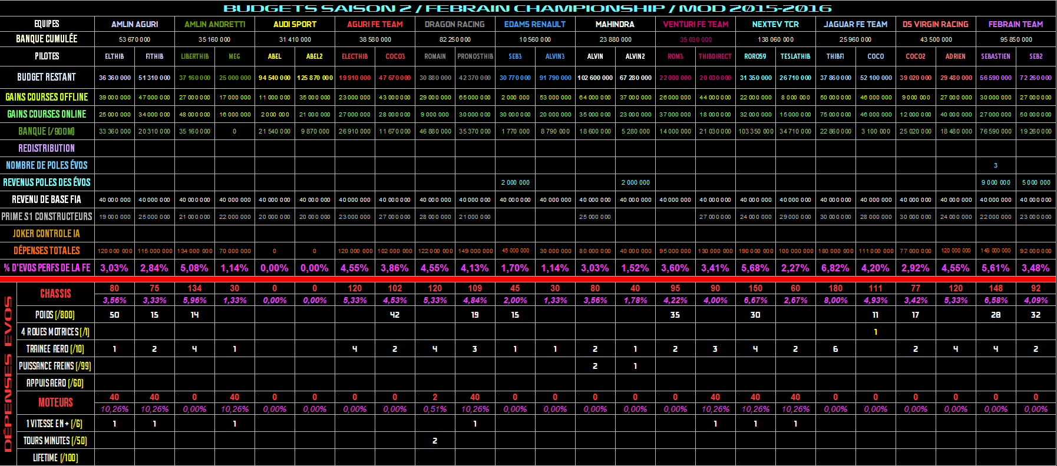The height and width of the screenshot is (466, 1057).
Task: Click the 'CHASSIS' section label
Action: click(x=55, y=294)
